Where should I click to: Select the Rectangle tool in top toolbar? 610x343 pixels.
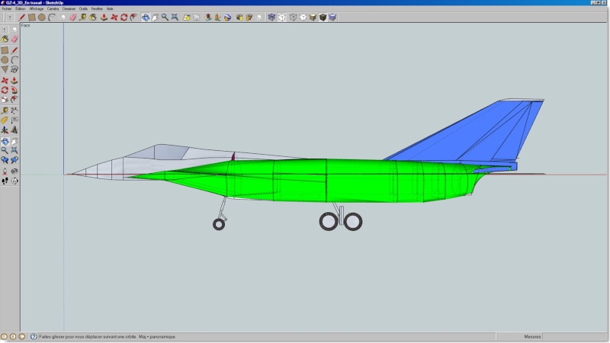pos(31,17)
